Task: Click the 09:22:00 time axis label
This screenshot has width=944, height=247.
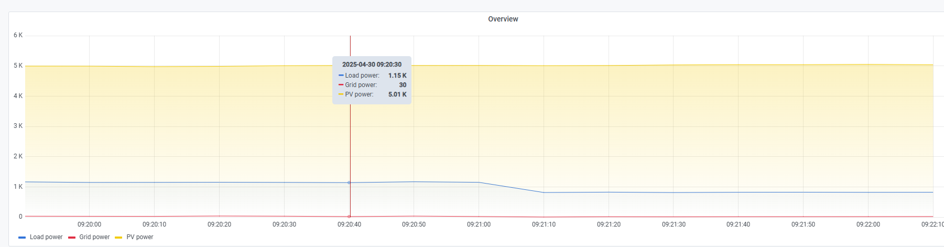Action: tap(868, 224)
